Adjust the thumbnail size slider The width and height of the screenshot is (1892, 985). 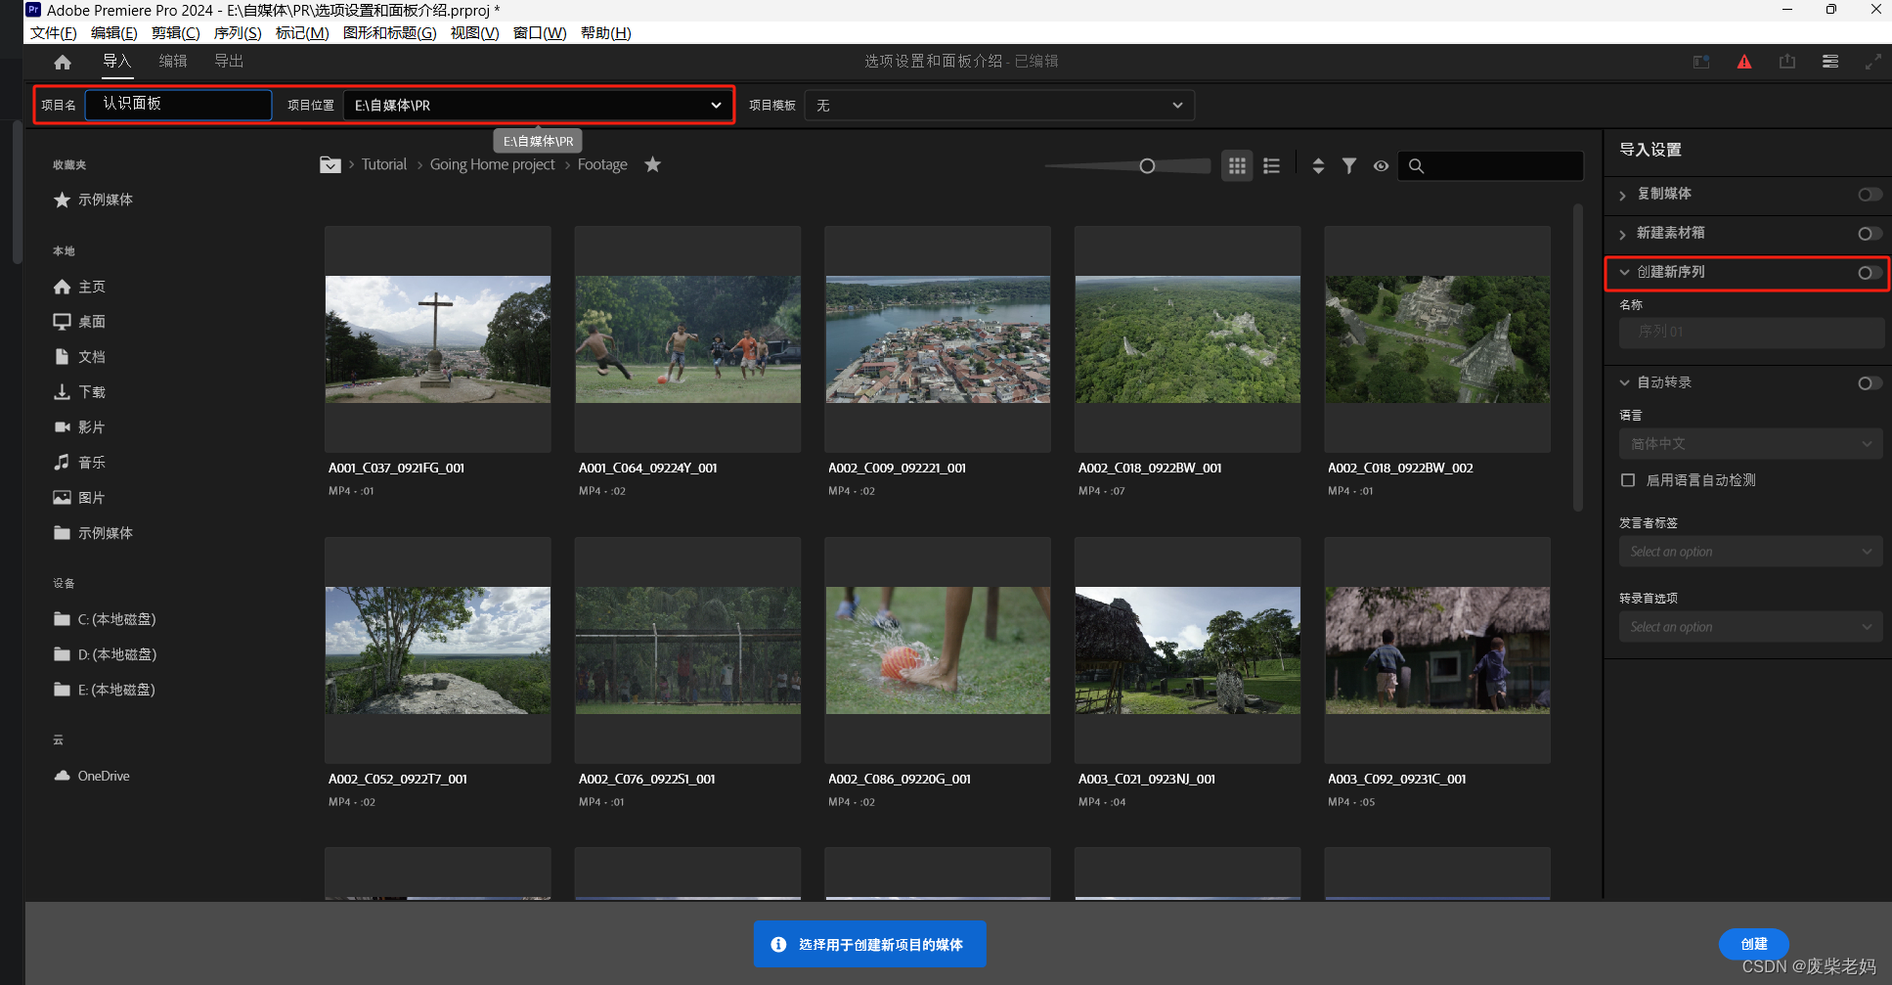tap(1147, 166)
